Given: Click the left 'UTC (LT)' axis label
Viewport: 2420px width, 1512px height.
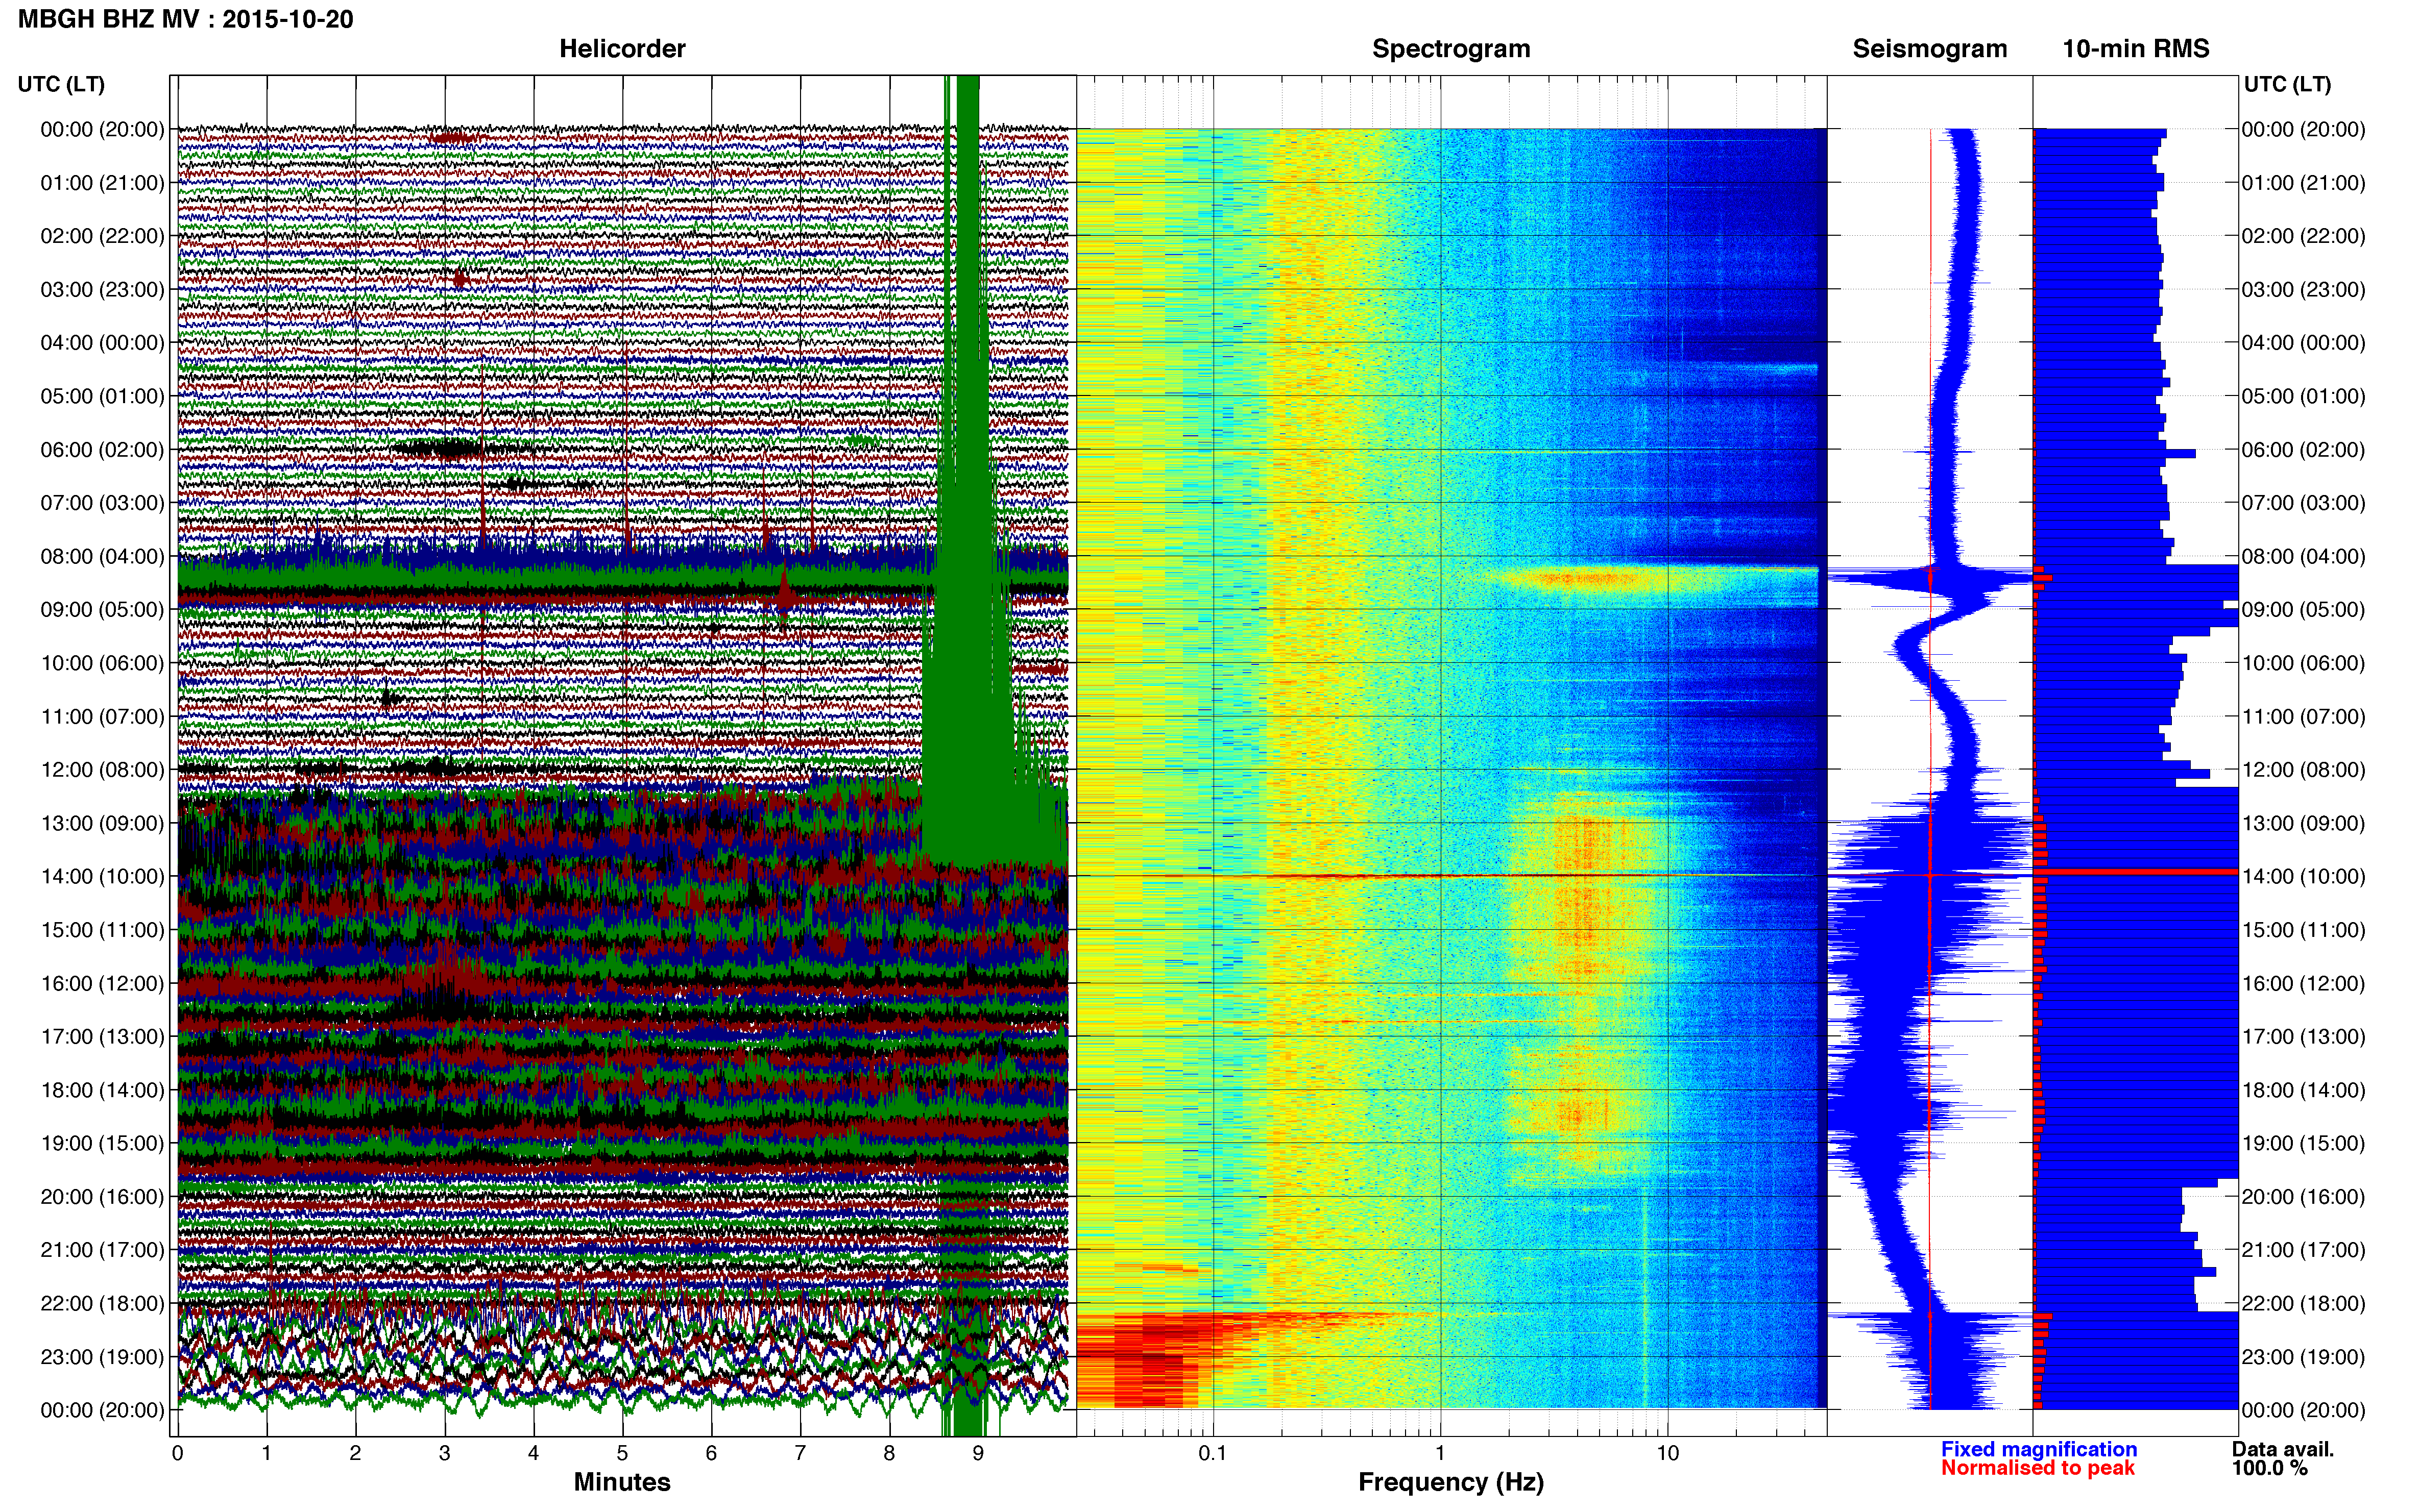Looking at the screenshot, I should pos(61,84).
